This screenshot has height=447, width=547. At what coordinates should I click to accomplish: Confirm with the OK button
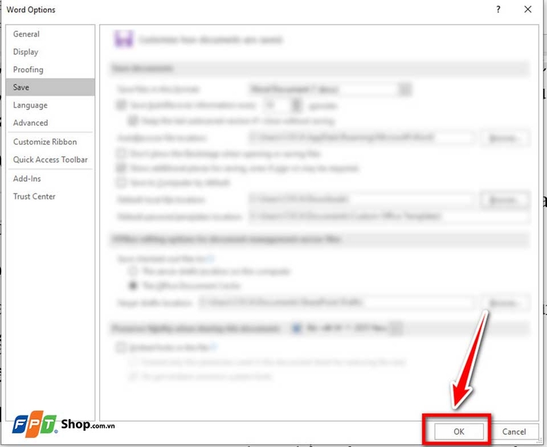(459, 432)
